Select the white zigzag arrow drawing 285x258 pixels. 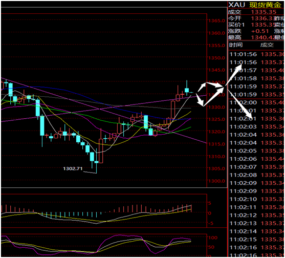pos(210,94)
